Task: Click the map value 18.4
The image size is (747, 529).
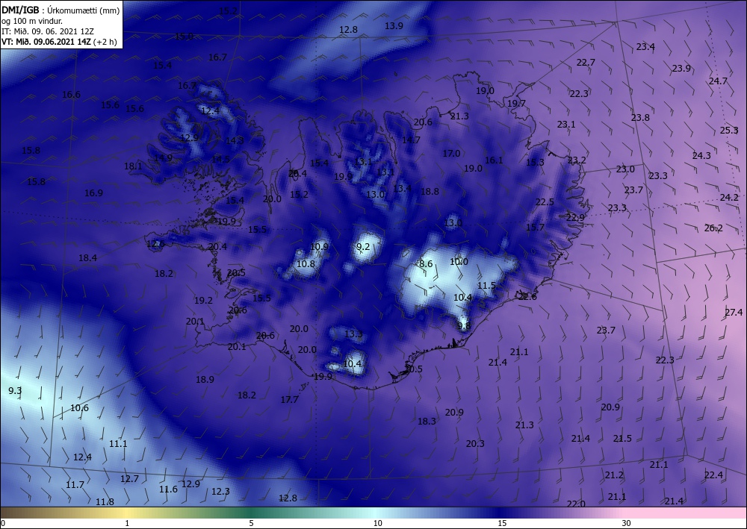Action: point(87,258)
